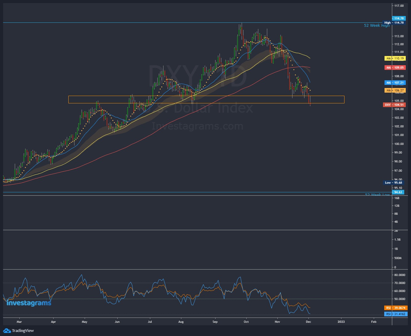Screen dimensions: 411x336
Task: Click the 52 Week High text on chart
Action: pos(376,26)
